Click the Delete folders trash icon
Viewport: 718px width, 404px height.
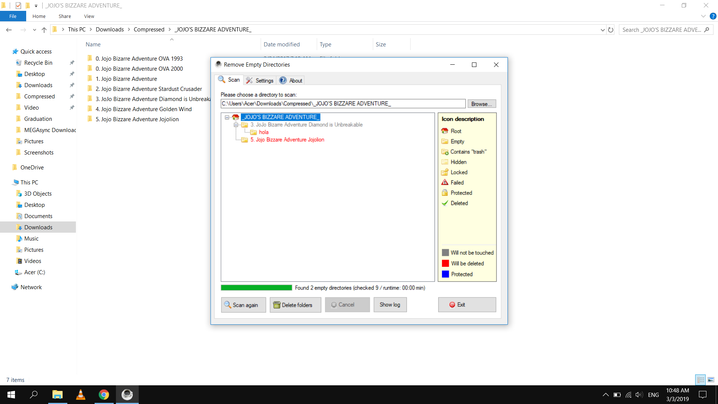tap(277, 305)
